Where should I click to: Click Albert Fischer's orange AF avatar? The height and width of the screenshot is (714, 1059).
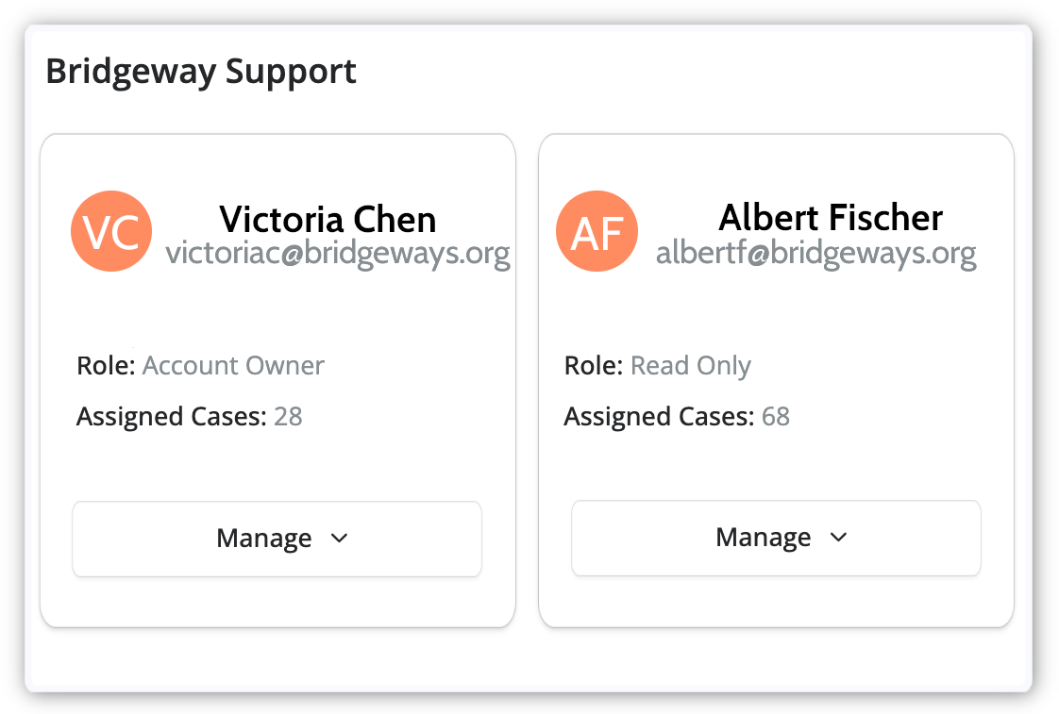[597, 231]
